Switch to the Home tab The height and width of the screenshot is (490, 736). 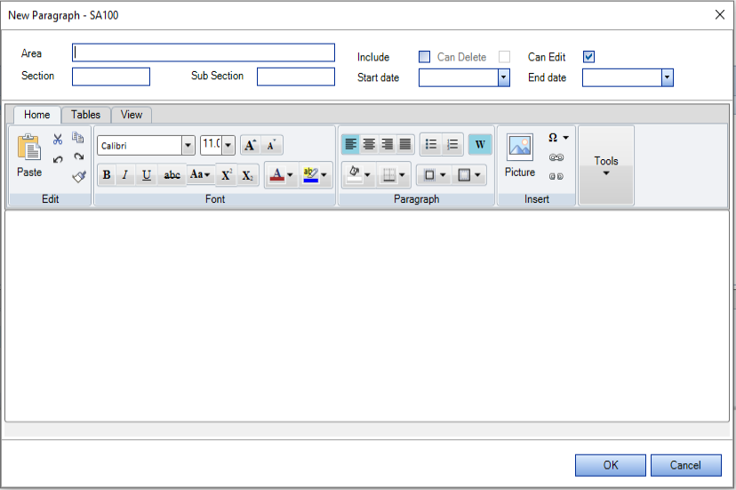point(37,115)
